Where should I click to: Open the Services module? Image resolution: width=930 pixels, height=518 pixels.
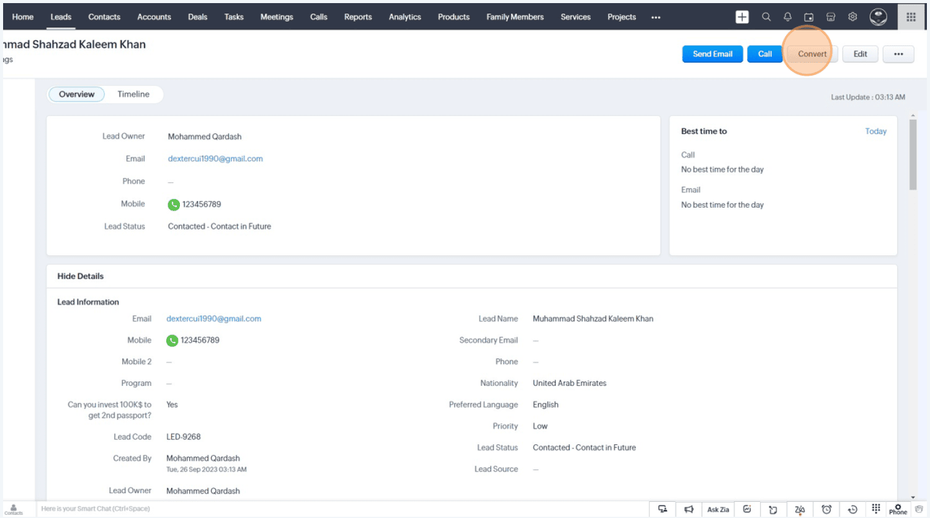[x=576, y=17]
